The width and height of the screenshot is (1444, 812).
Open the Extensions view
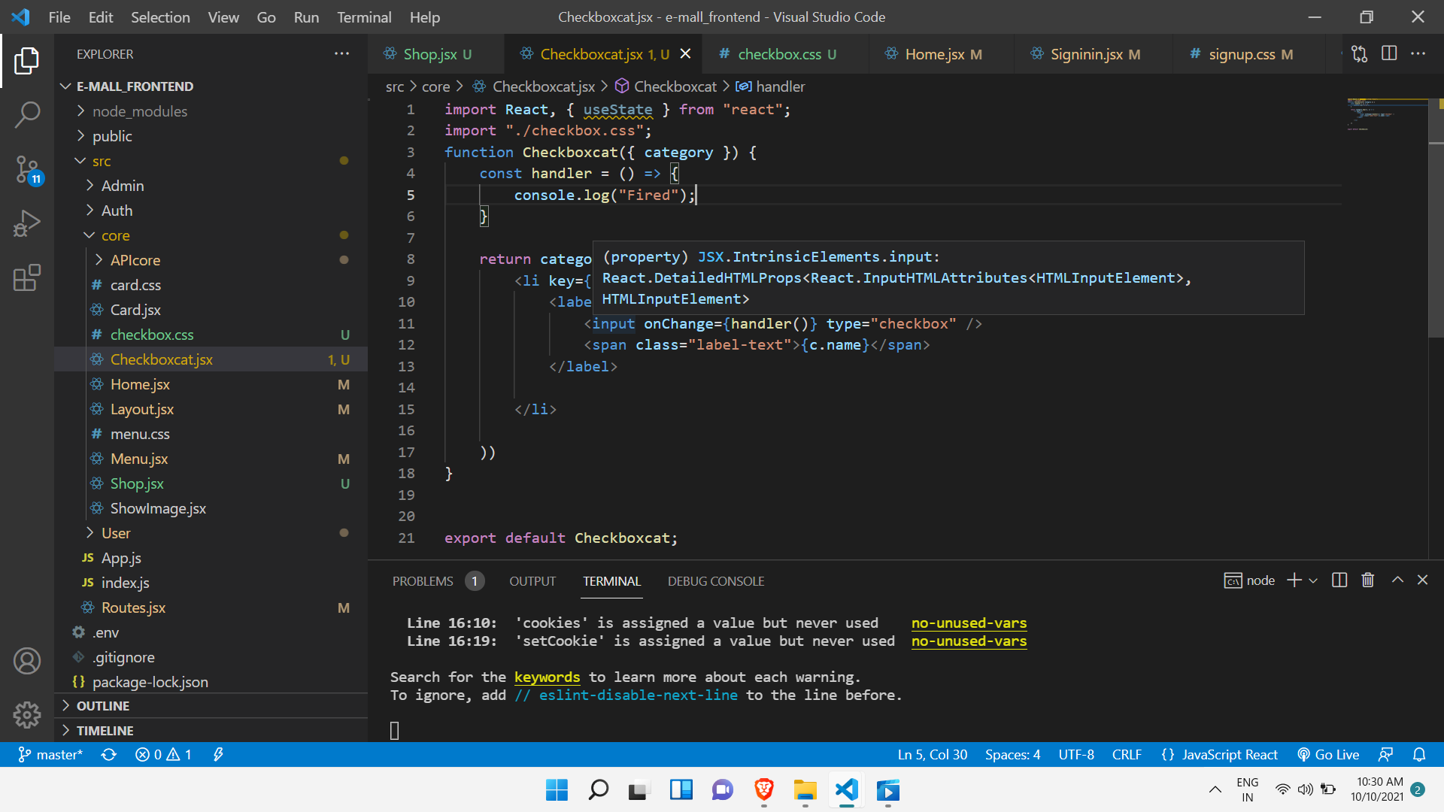point(27,277)
